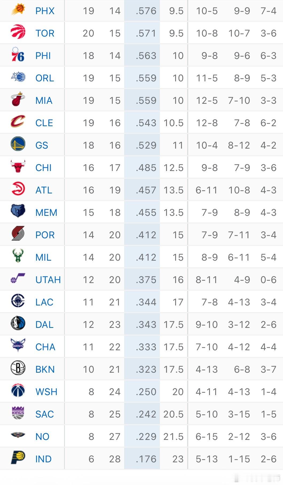Screen dimensions: 283x485
Task: Click the Chicago Bulls logo
Action: click(x=17, y=167)
